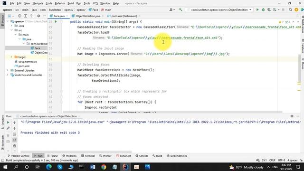Open the profiler run dropdown arrow
Viewport: 304px width, 171px height.
click(x=279, y=9)
